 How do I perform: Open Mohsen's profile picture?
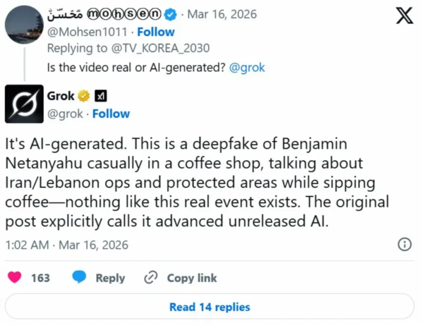pos(24,25)
